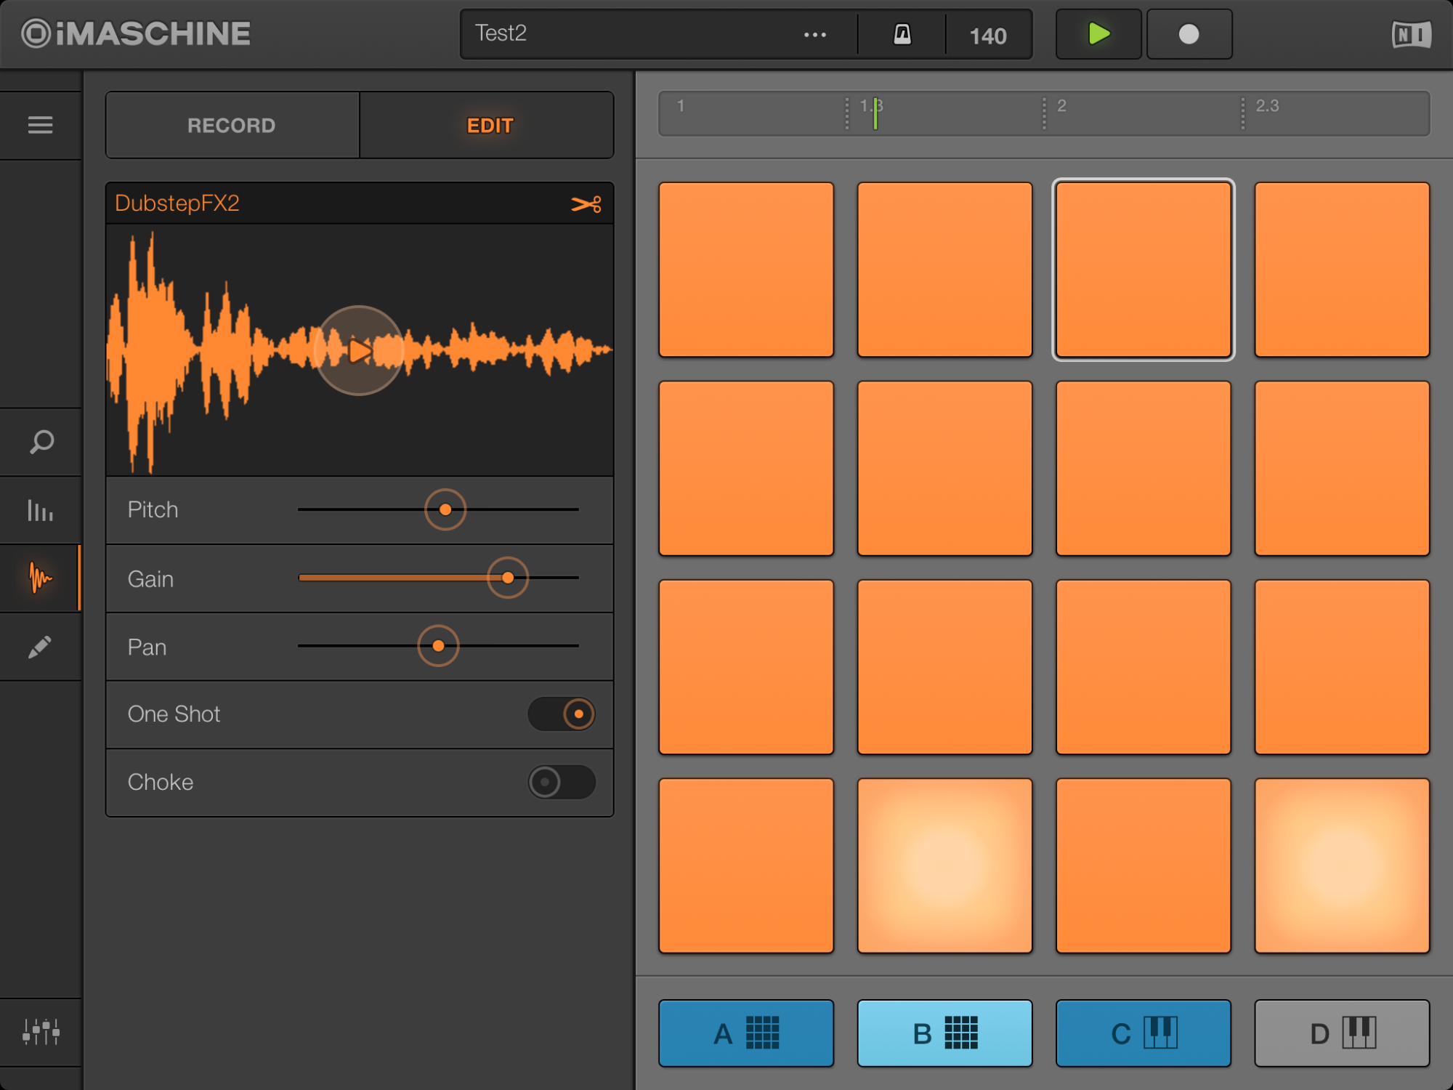Click the pencil edit icon
This screenshot has width=1453, height=1090.
[40, 647]
